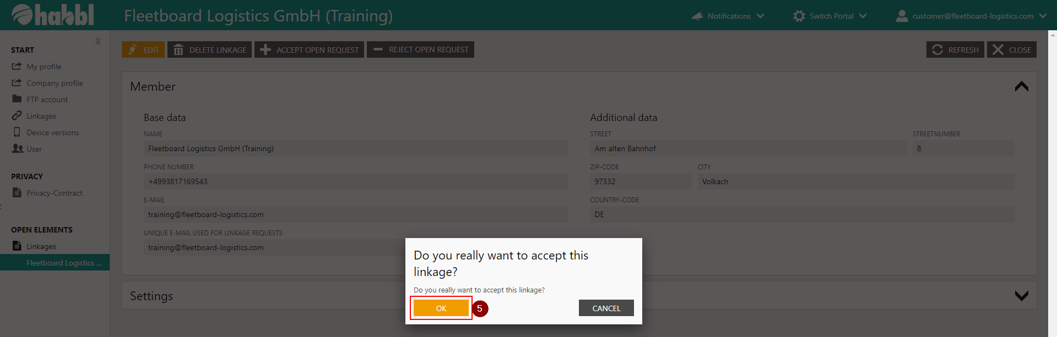Open Device versions in sidebar
1057x337 pixels.
[52, 132]
